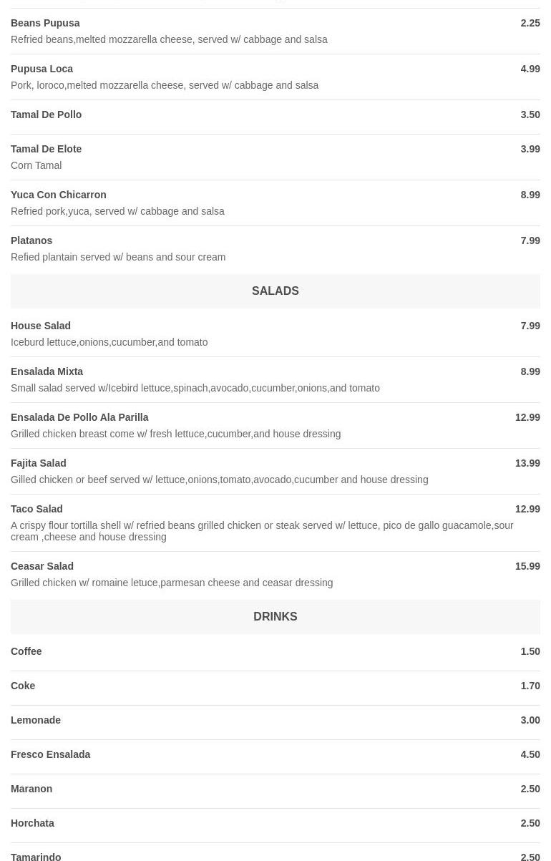Click the Coke drink item
This screenshot has height=861, width=551.
[23, 686]
